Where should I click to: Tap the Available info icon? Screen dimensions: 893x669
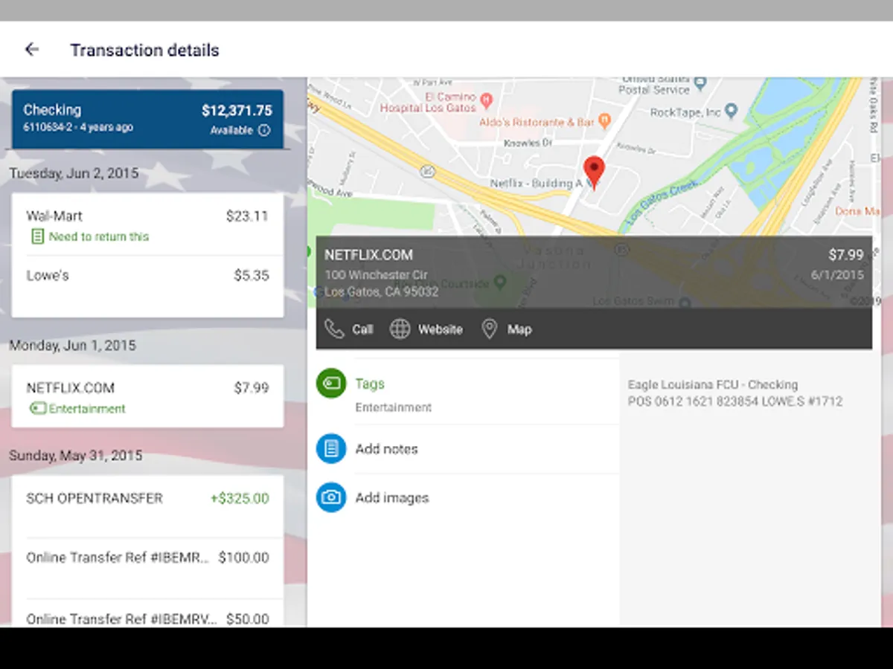(263, 131)
